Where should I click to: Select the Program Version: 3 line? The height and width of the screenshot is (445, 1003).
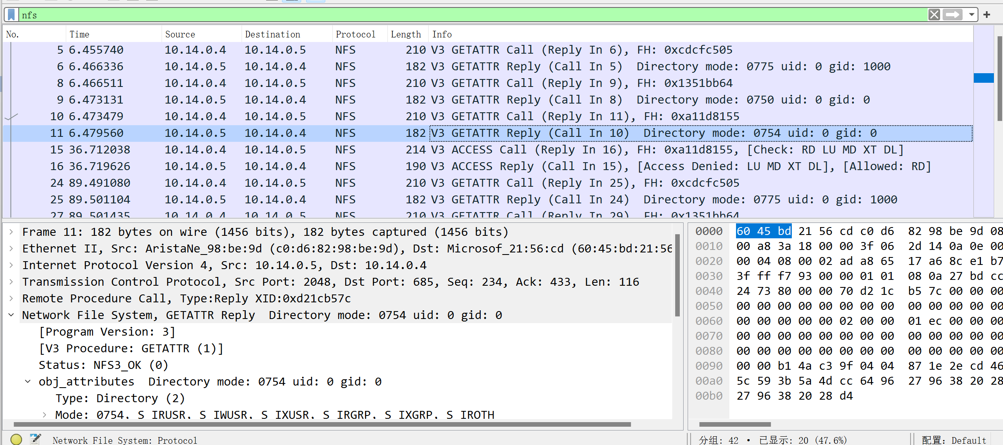pyautogui.click(x=107, y=332)
